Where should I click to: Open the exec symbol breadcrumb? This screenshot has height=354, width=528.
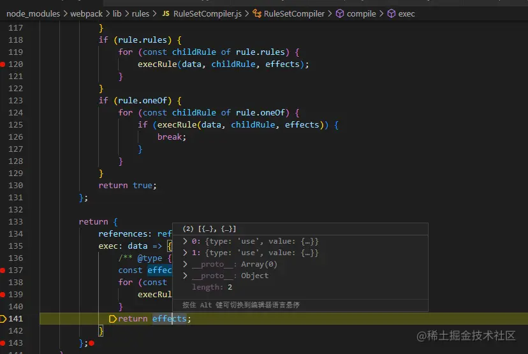(x=406, y=14)
